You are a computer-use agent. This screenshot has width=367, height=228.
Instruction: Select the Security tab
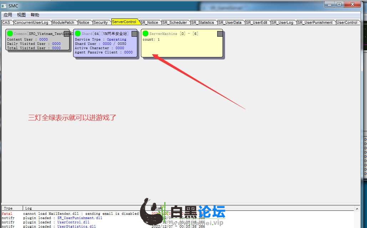(x=100, y=22)
